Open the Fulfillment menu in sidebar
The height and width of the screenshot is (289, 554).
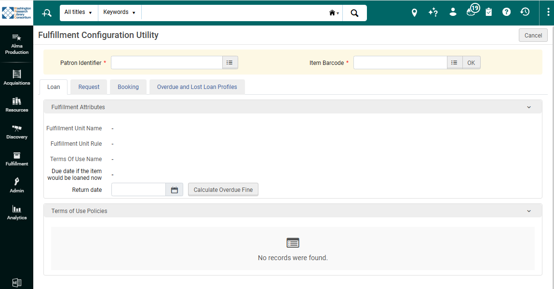coord(17,159)
